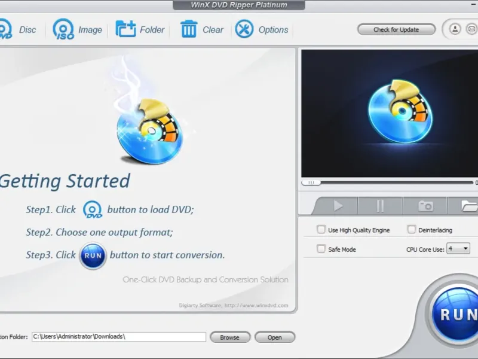Screen dimensions: 478x359
Task: Load an ISO Image file
Action: (x=78, y=29)
